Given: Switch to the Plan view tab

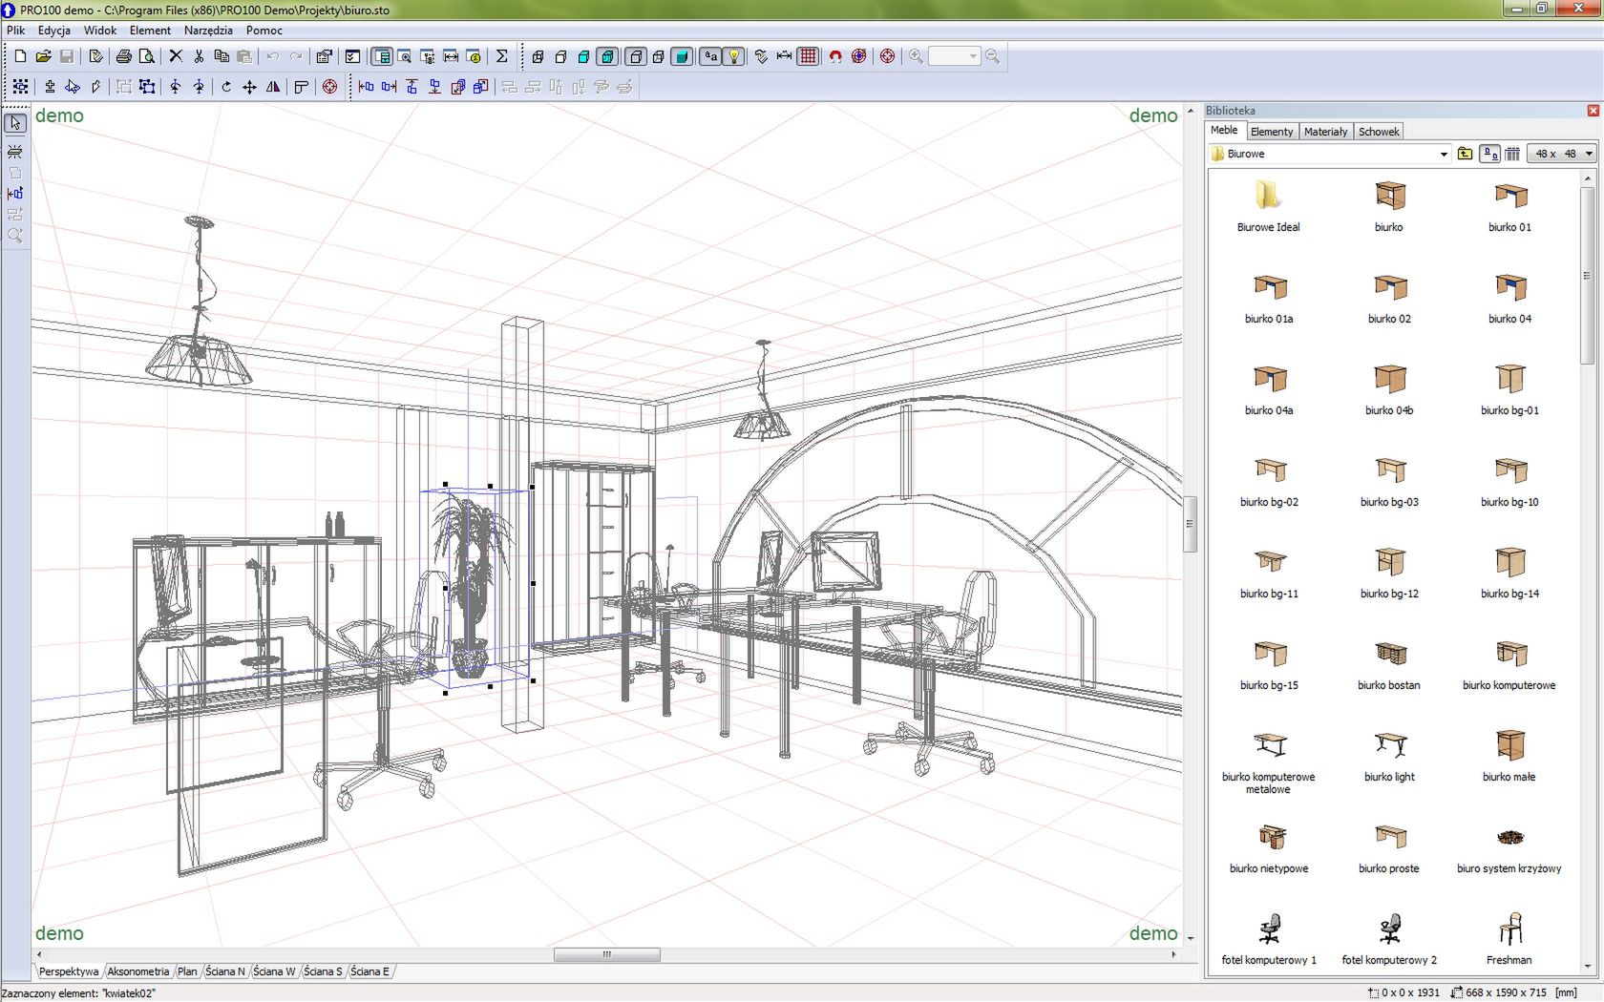Looking at the screenshot, I should (187, 971).
